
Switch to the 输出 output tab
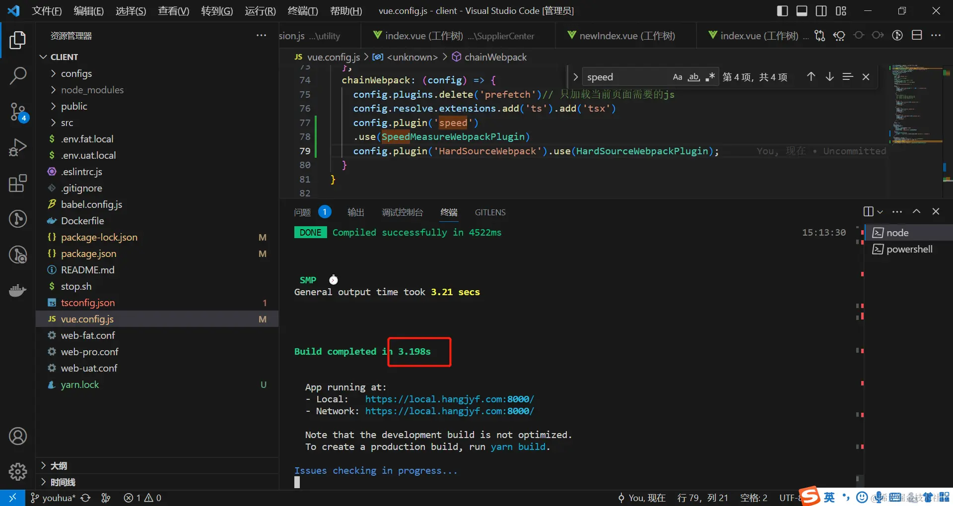355,212
